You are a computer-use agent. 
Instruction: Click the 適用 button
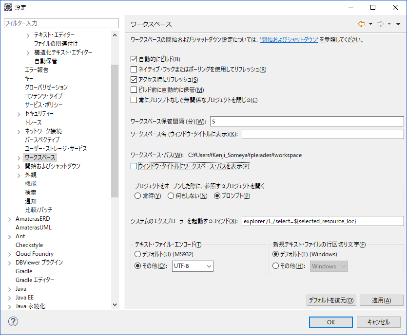pyautogui.click(x=381, y=300)
